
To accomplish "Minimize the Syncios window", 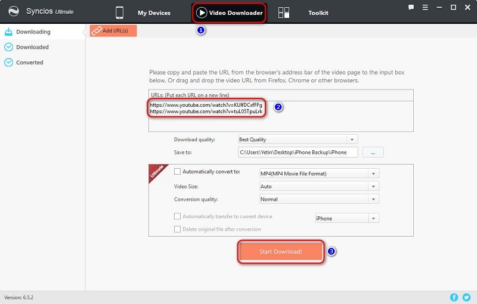I will click(x=439, y=7).
